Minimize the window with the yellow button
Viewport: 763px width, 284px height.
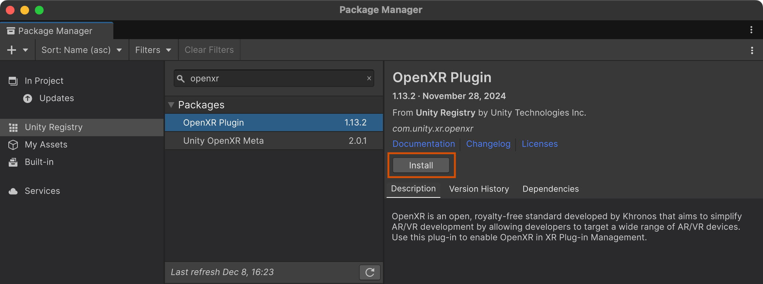(x=25, y=10)
